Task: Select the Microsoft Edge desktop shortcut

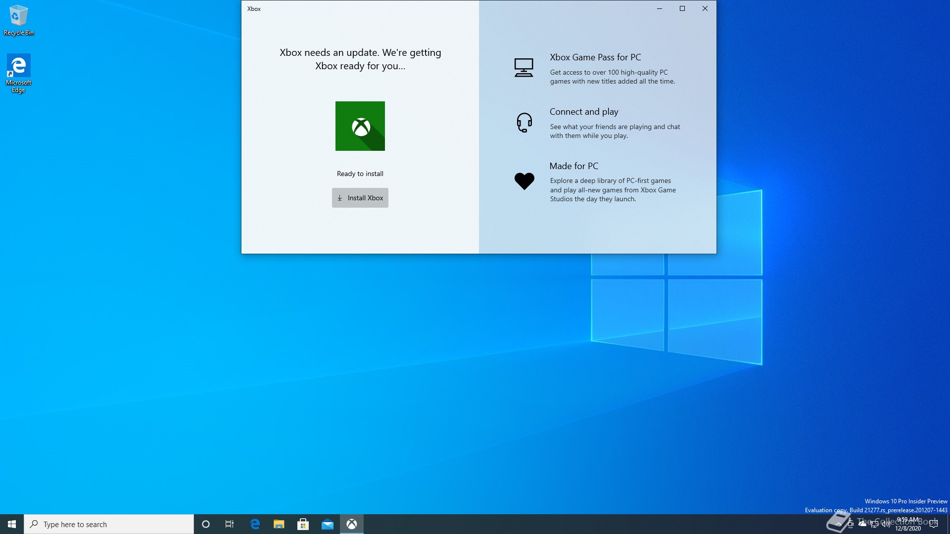Action: (18, 73)
